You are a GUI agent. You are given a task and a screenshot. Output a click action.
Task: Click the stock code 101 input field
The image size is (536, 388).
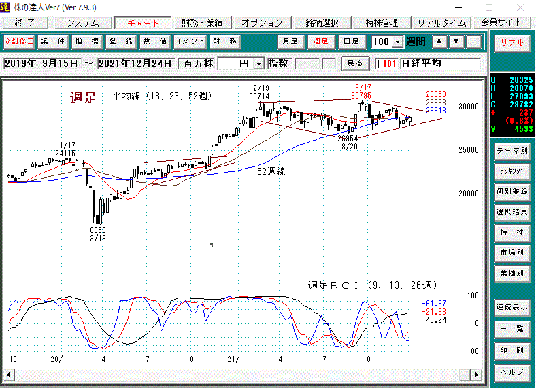click(389, 64)
